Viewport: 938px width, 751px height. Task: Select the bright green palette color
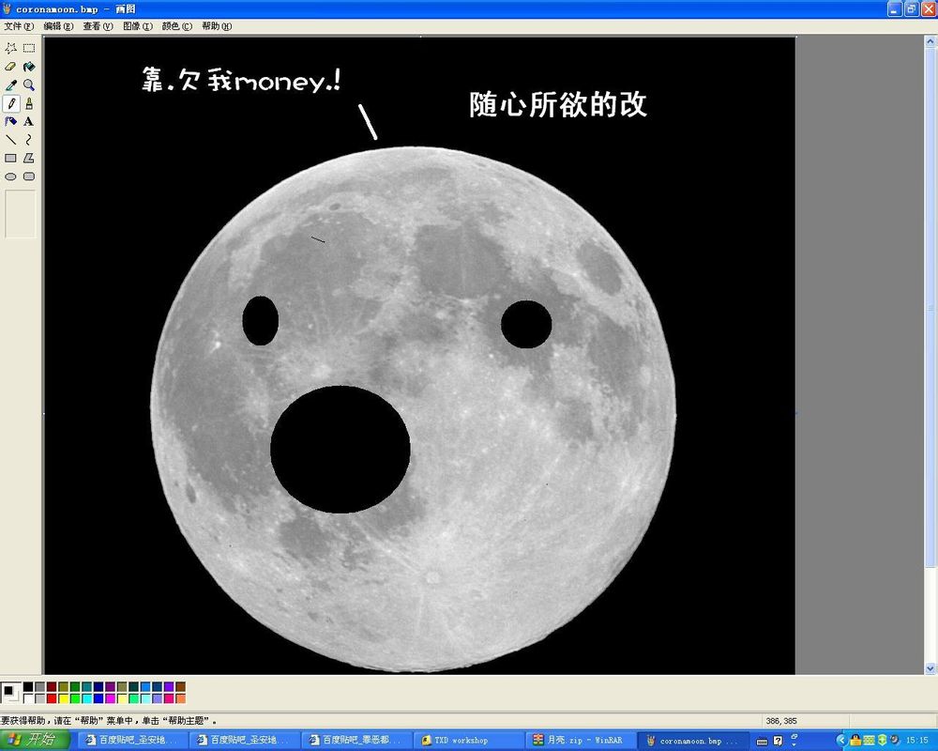click(75, 698)
